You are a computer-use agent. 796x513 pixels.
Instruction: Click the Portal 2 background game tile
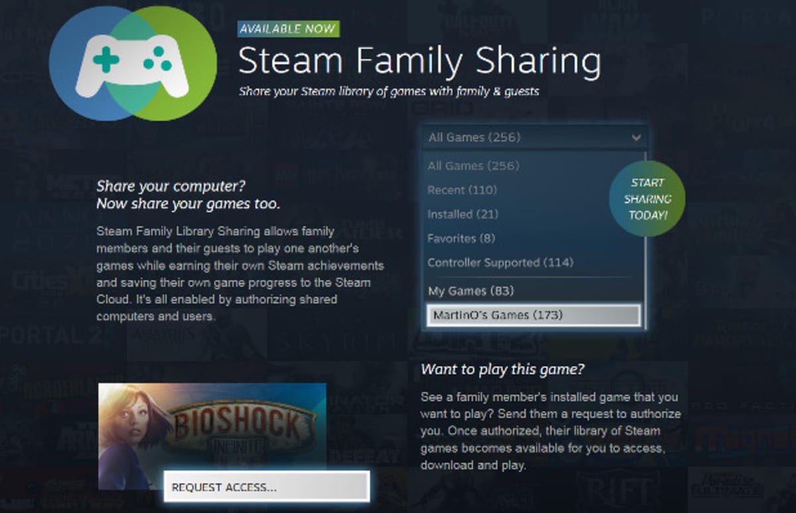point(52,335)
